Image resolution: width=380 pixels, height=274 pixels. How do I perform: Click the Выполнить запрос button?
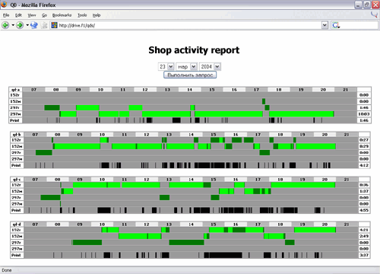[190, 75]
